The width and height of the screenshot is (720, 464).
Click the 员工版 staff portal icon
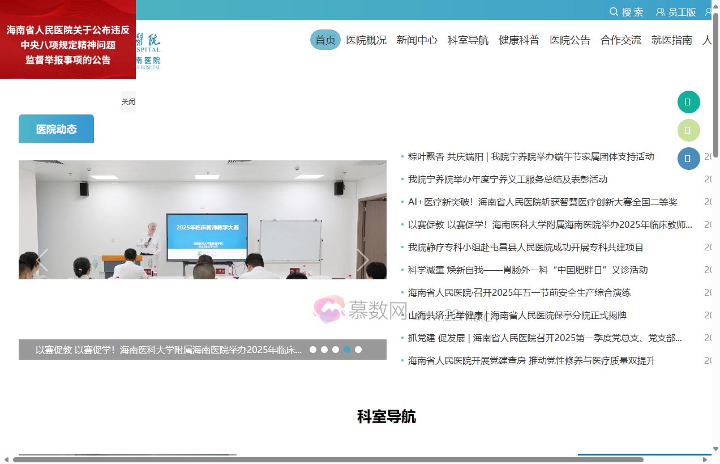point(676,12)
